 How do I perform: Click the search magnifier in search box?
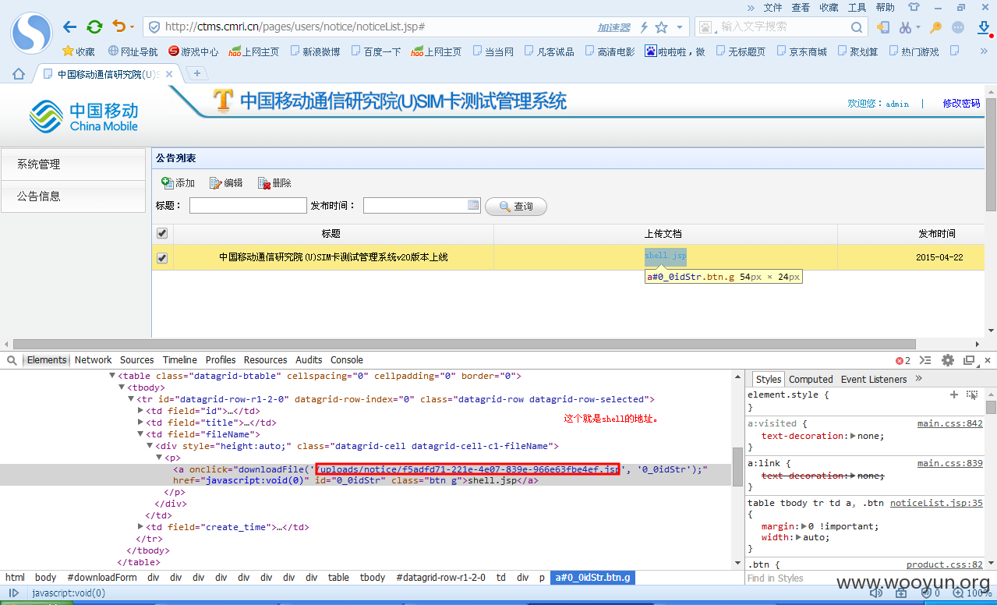(857, 27)
